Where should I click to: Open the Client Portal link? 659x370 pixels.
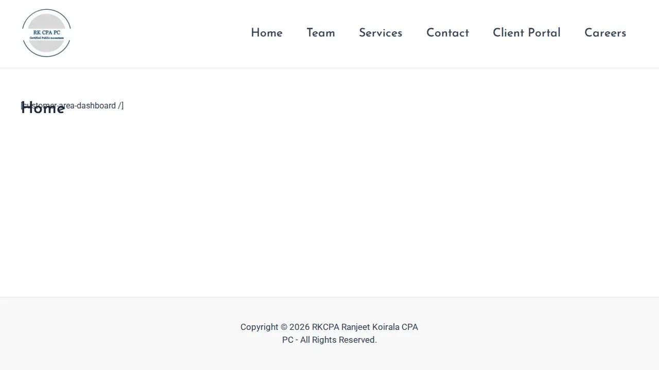point(527,33)
